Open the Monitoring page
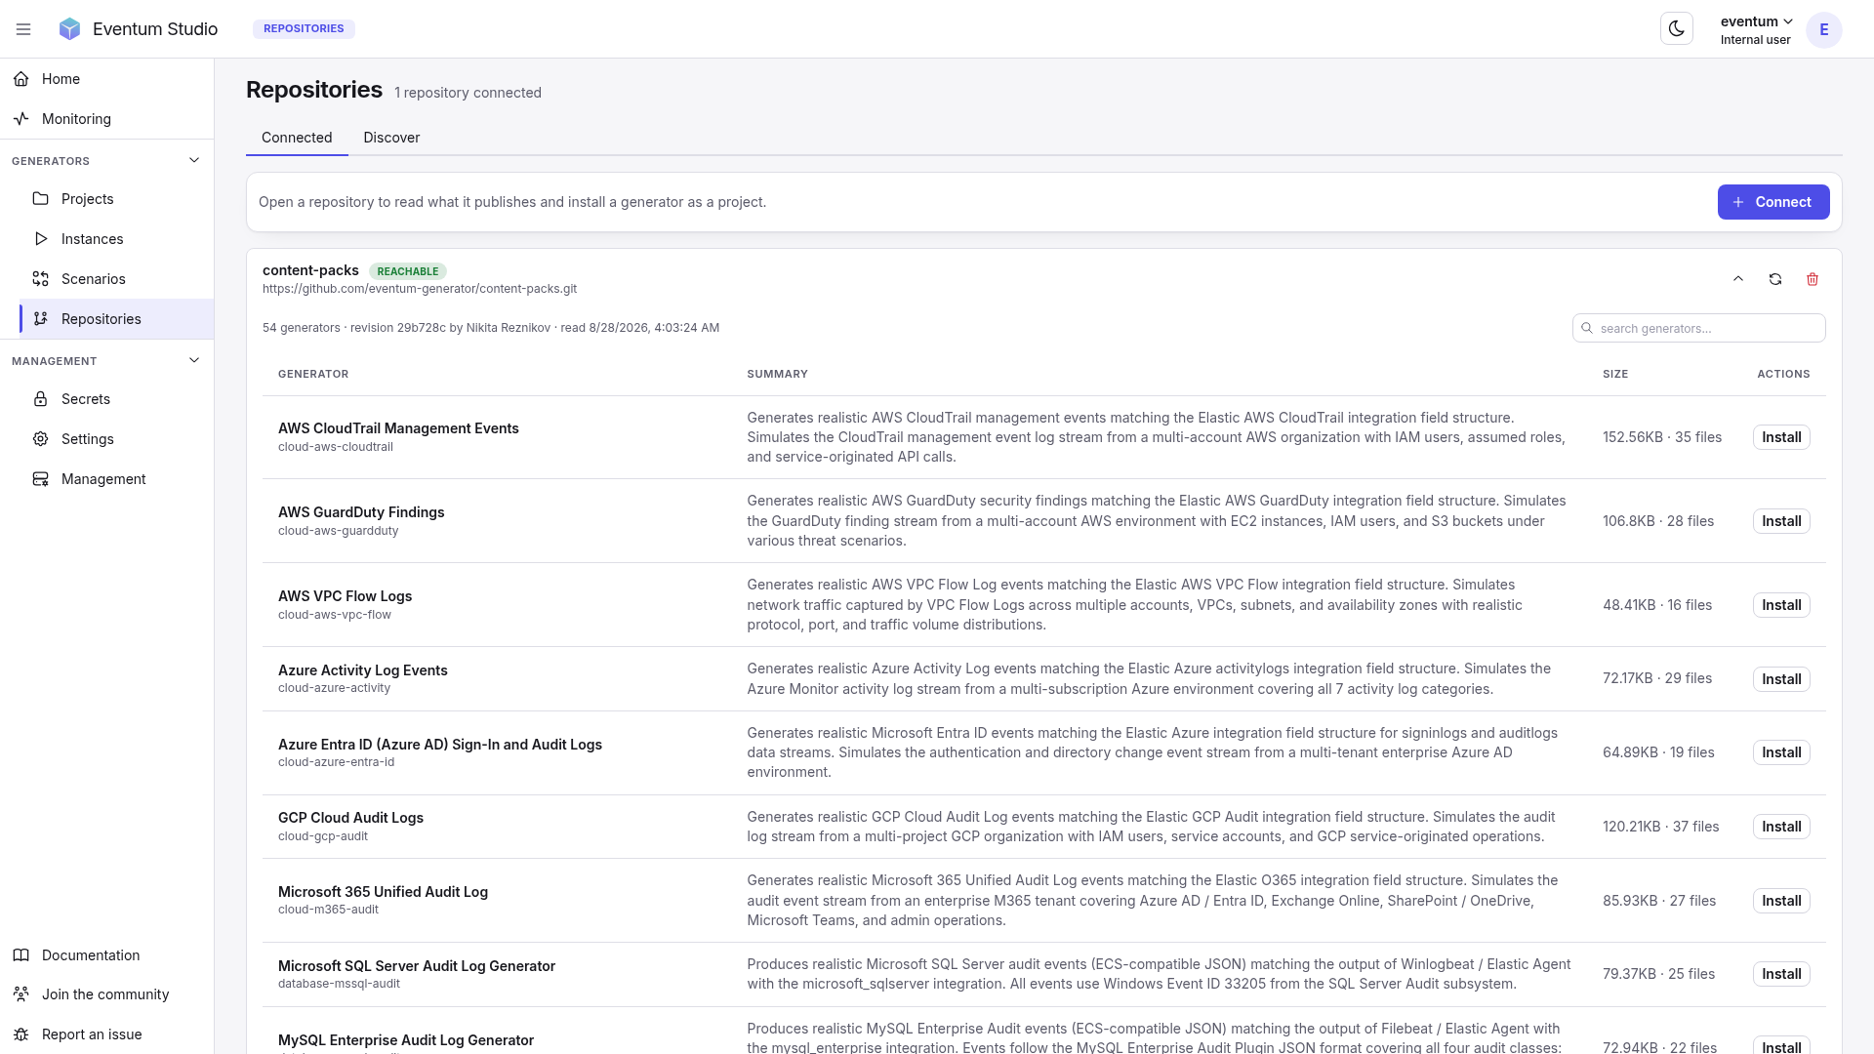 pyautogui.click(x=107, y=119)
